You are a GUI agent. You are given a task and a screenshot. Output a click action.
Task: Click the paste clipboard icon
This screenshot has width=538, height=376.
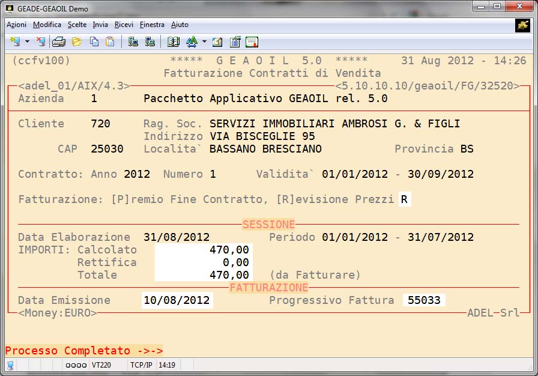(x=110, y=42)
